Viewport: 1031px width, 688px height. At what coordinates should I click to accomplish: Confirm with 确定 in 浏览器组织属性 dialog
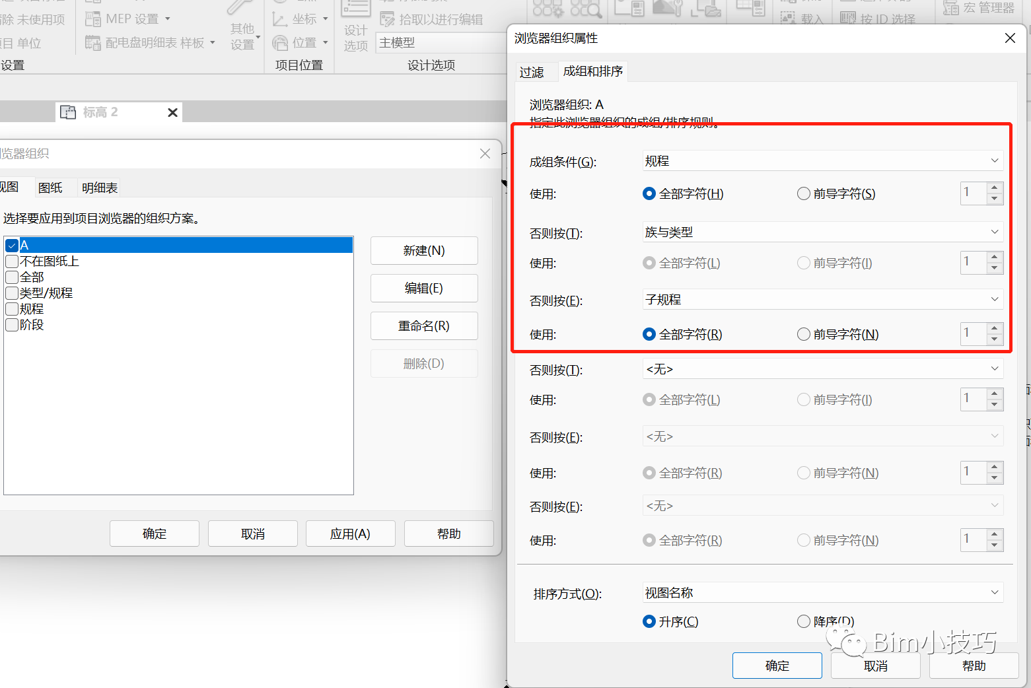point(777,666)
